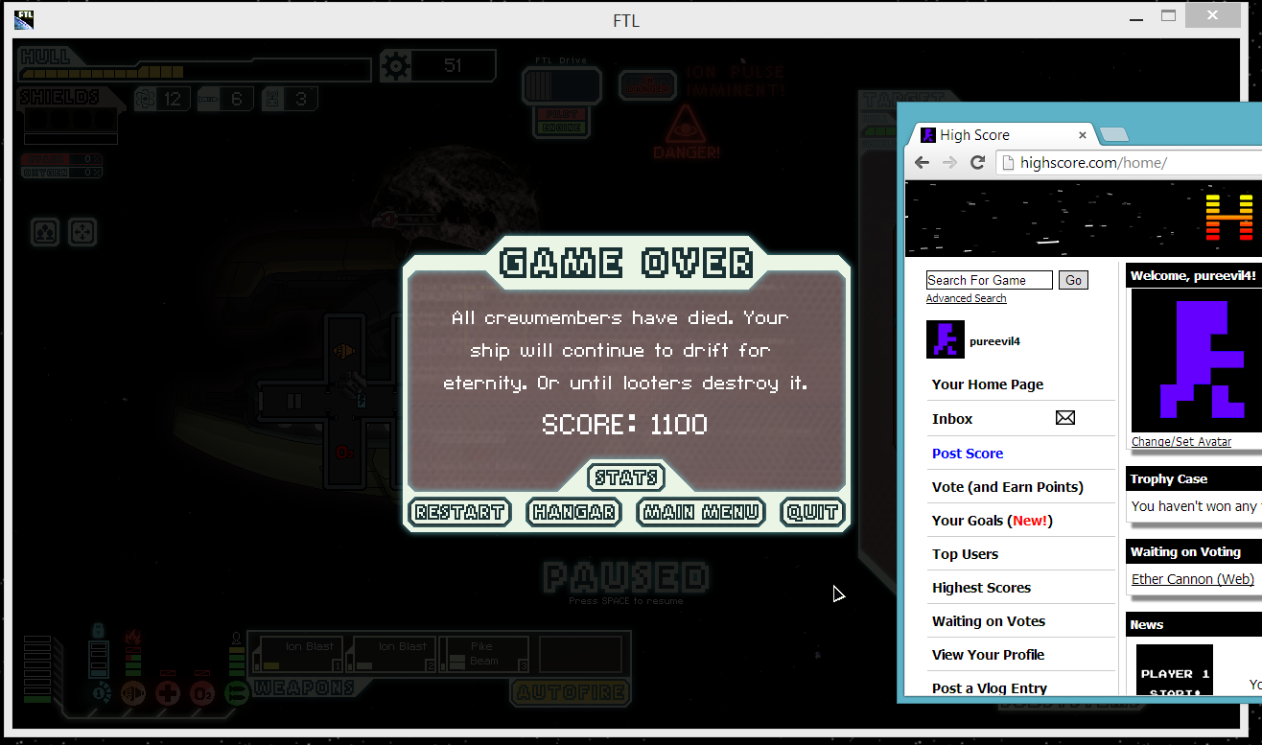1262x745 pixels.
Task: Toggle the AUTOFIRE button
Action: coord(571,691)
